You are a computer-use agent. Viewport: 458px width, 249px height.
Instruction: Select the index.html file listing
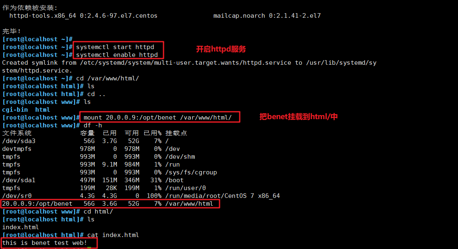pyautogui.click(x=21, y=227)
